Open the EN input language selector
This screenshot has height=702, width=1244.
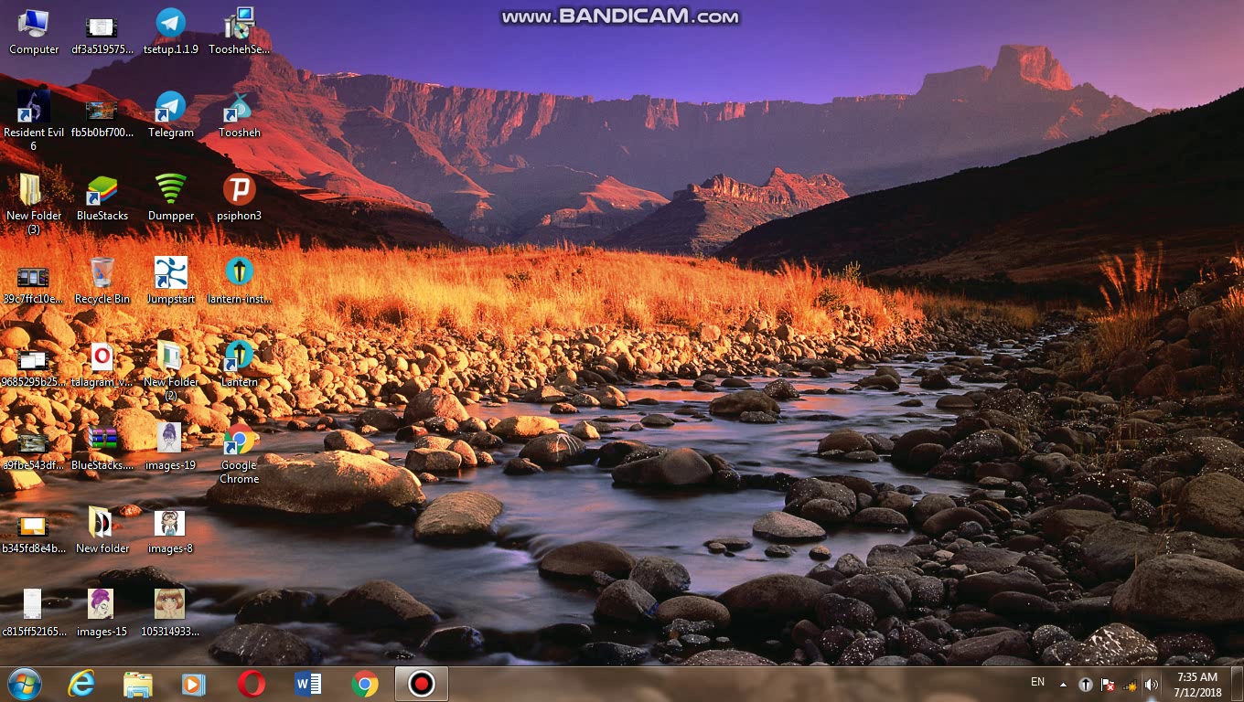click(1037, 682)
